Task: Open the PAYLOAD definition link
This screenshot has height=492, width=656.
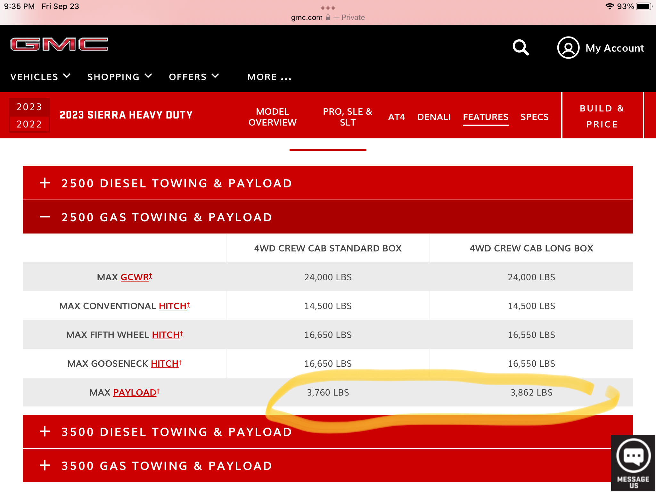Action: click(136, 392)
